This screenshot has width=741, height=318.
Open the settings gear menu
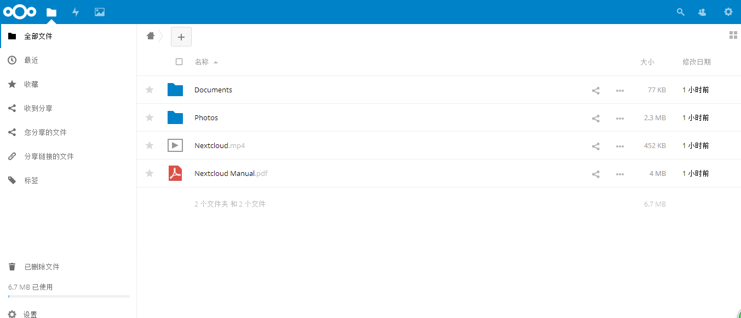point(728,11)
